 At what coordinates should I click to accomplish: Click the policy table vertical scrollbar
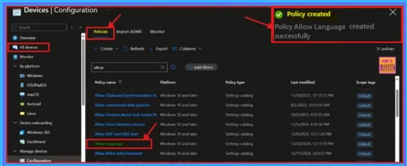point(397,103)
